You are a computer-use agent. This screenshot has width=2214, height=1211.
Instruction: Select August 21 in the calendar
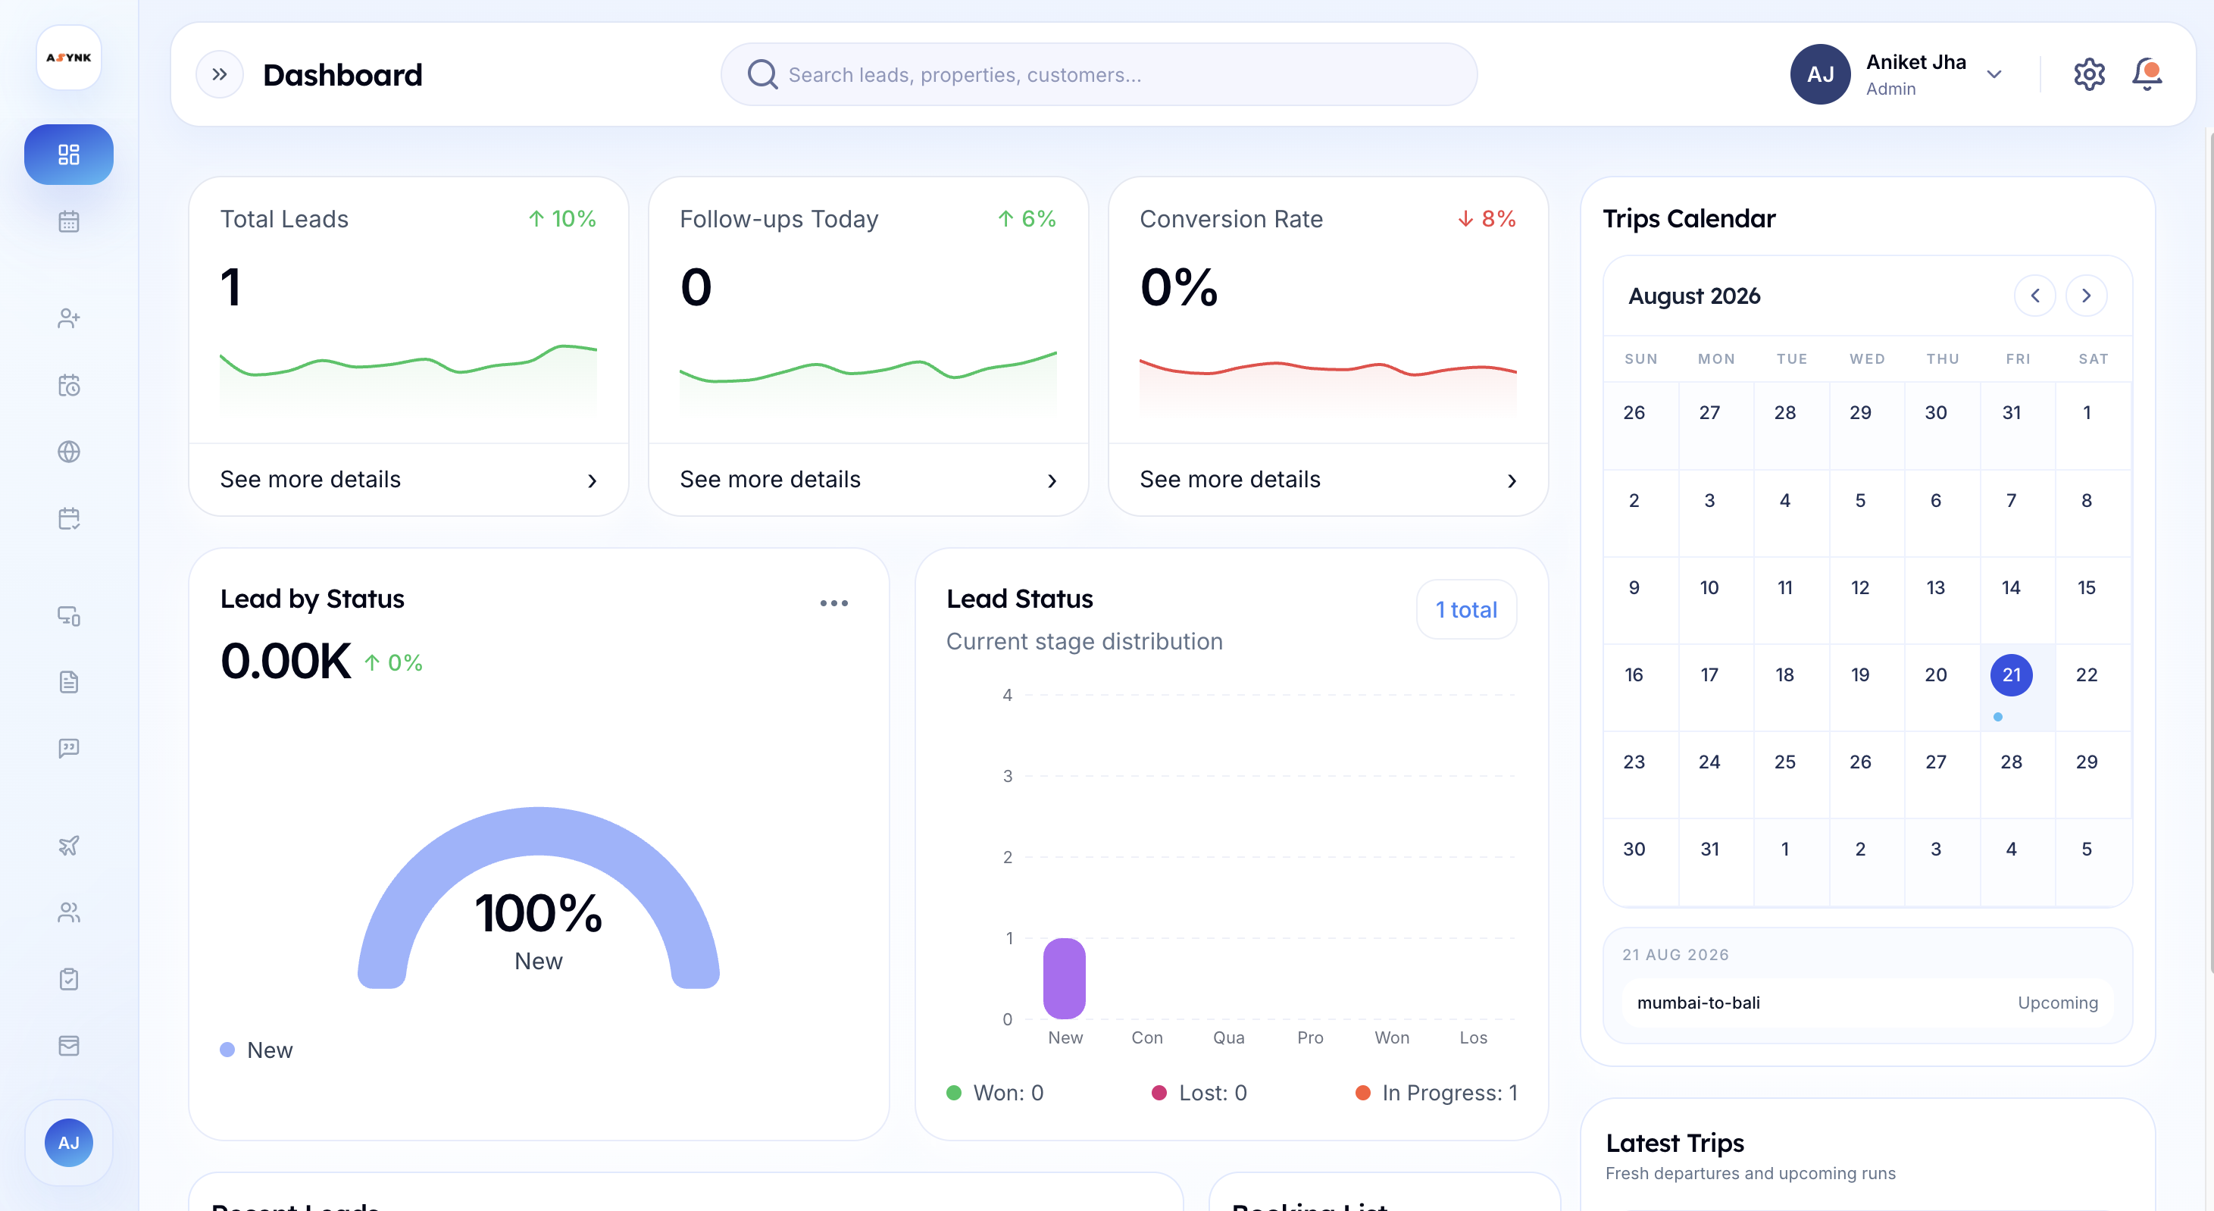click(2011, 675)
